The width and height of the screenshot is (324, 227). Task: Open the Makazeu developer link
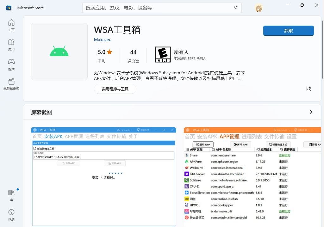tap(103, 40)
